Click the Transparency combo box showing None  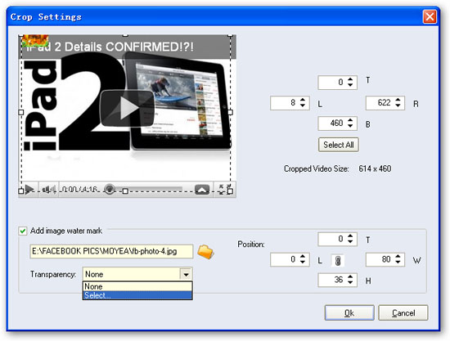tap(137, 275)
